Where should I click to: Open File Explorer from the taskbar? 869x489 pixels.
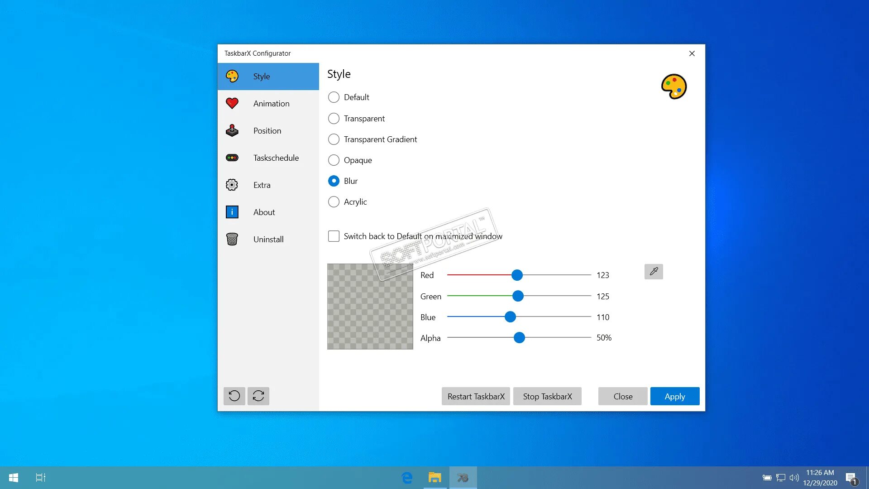tap(434, 477)
